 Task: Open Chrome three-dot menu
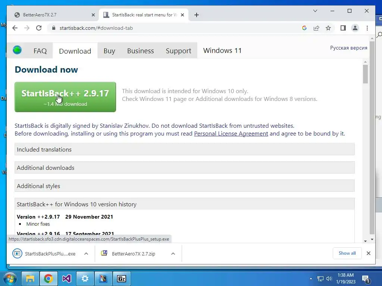(x=367, y=28)
